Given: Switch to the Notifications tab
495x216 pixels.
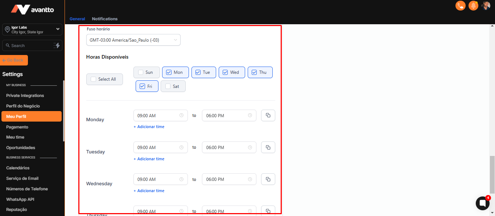Looking at the screenshot, I should (x=104, y=19).
